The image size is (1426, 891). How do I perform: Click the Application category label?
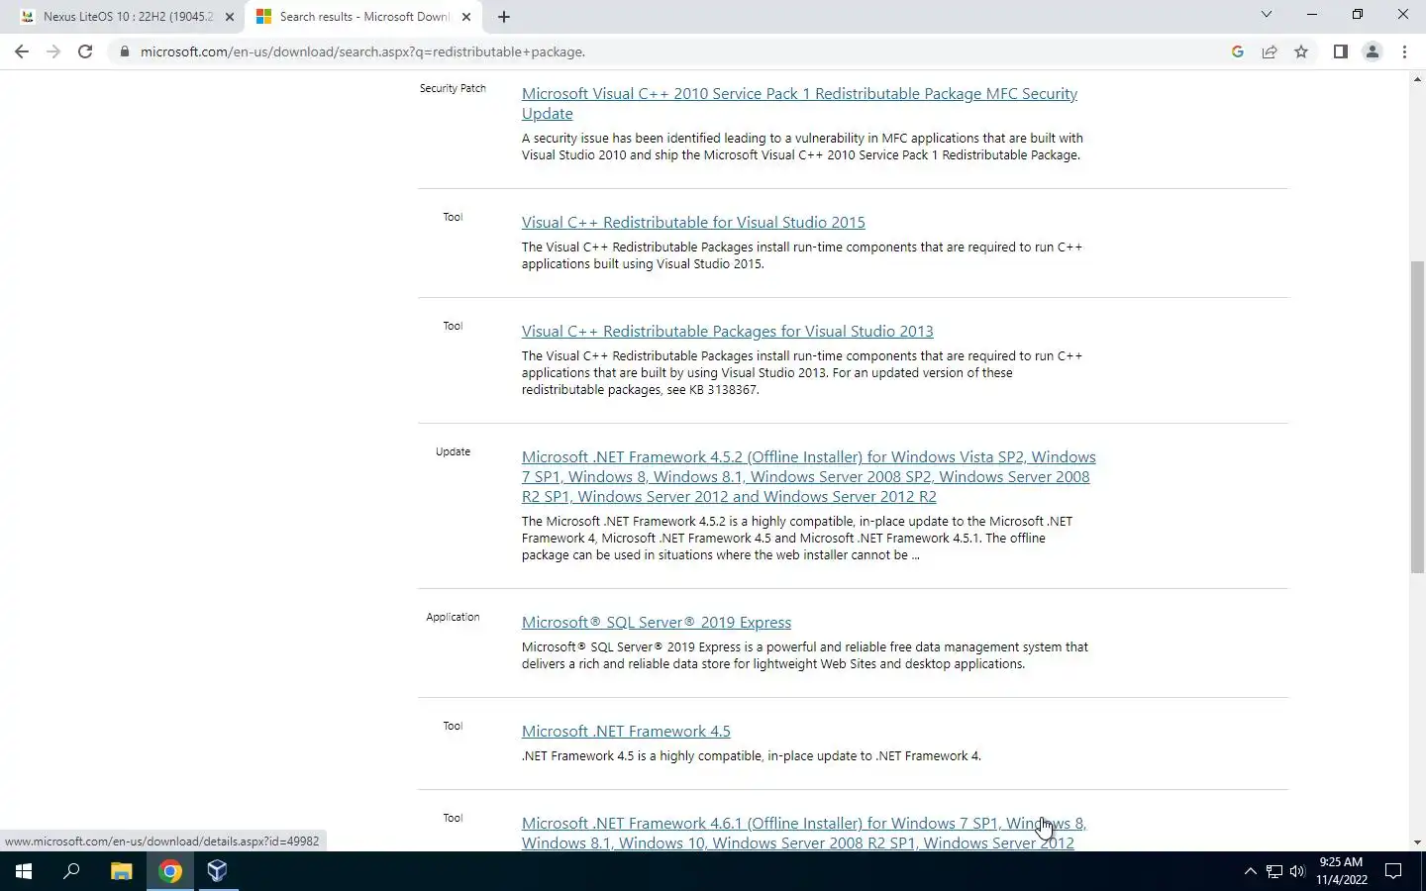(x=453, y=617)
